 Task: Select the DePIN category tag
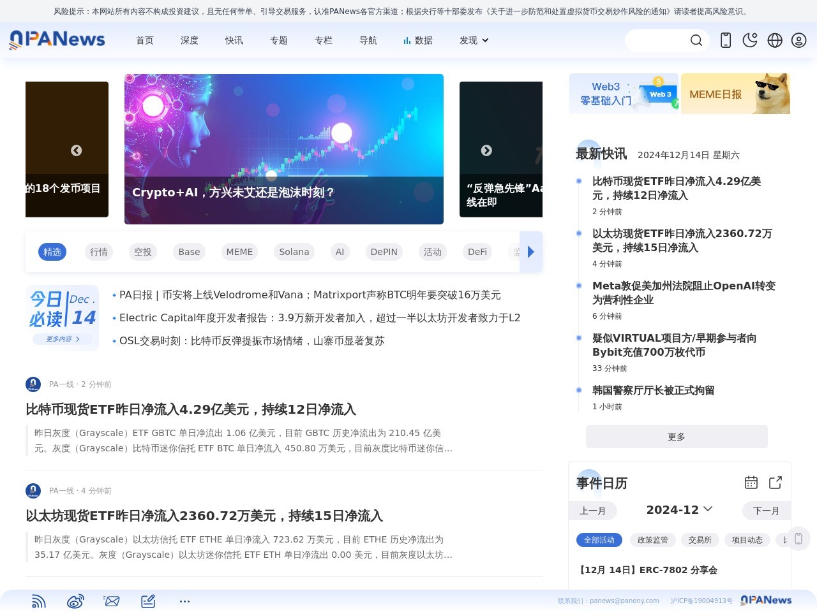[x=384, y=252]
